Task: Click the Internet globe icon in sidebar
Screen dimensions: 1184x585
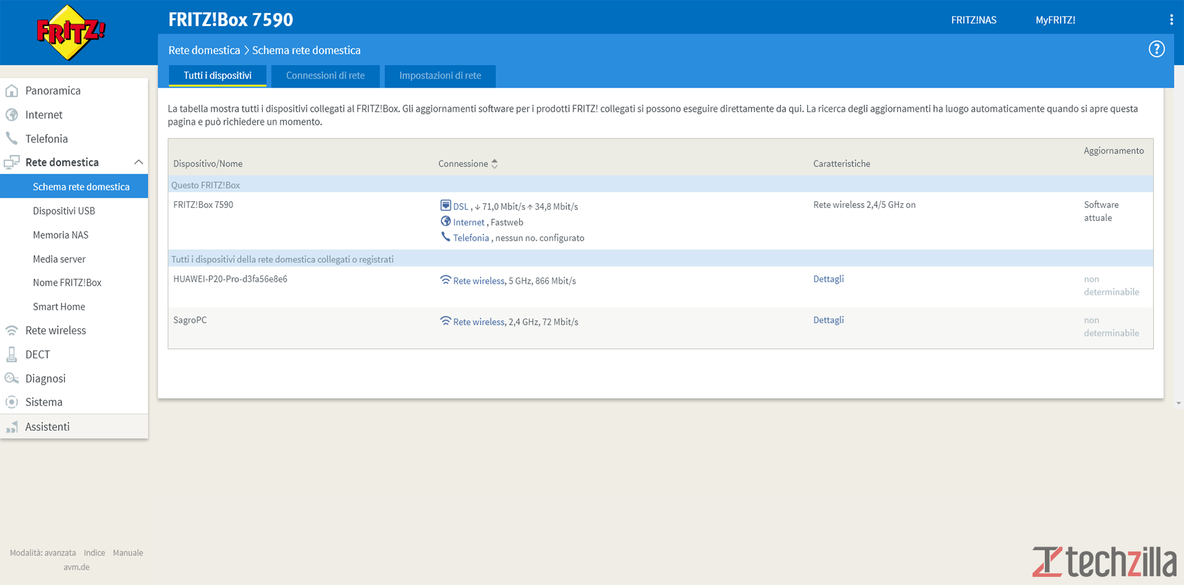Action: (12, 115)
